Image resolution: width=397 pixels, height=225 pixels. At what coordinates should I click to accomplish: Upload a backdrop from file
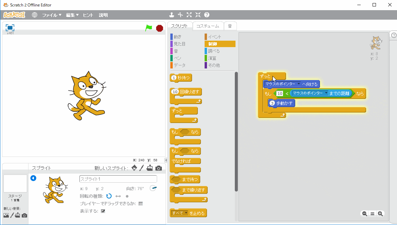(x=17, y=215)
